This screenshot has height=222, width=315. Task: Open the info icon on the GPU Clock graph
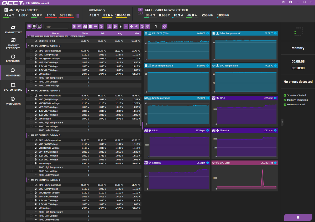275,163
